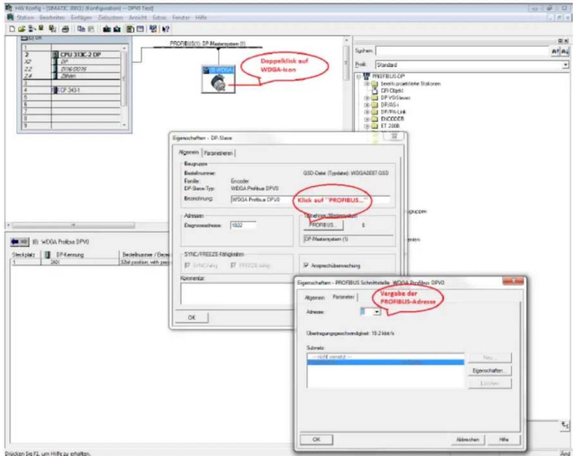Toggle the Ansprechüberwachung checkbox
The image size is (573, 456).
[x=306, y=266]
